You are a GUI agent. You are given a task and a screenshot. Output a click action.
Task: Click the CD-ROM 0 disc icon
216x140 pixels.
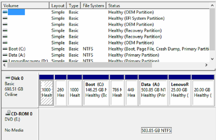8,113
